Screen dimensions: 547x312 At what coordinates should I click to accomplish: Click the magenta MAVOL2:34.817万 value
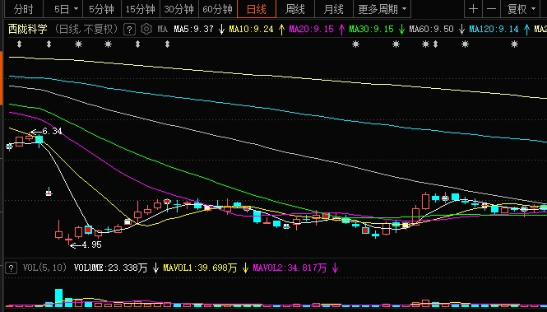pyautogui.click(x=290, y=268)
